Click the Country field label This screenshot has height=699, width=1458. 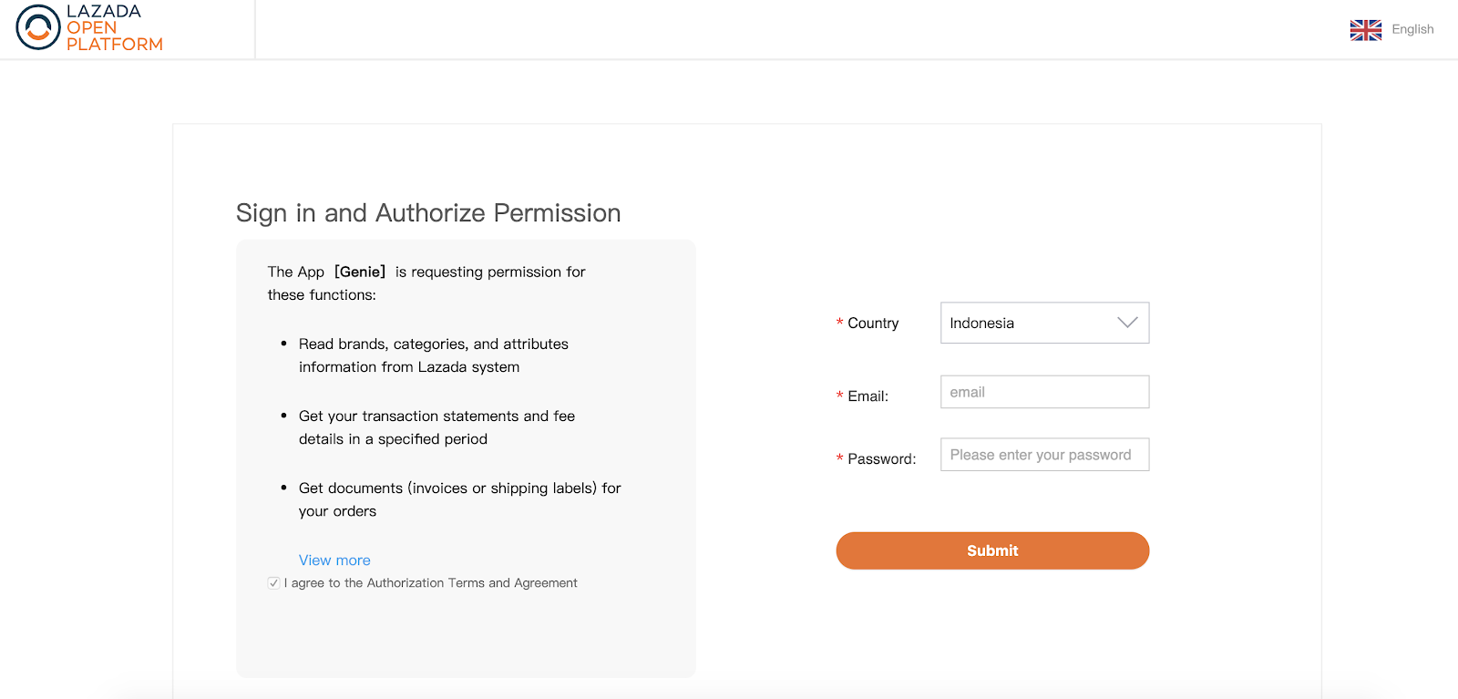tap(872, 324)
